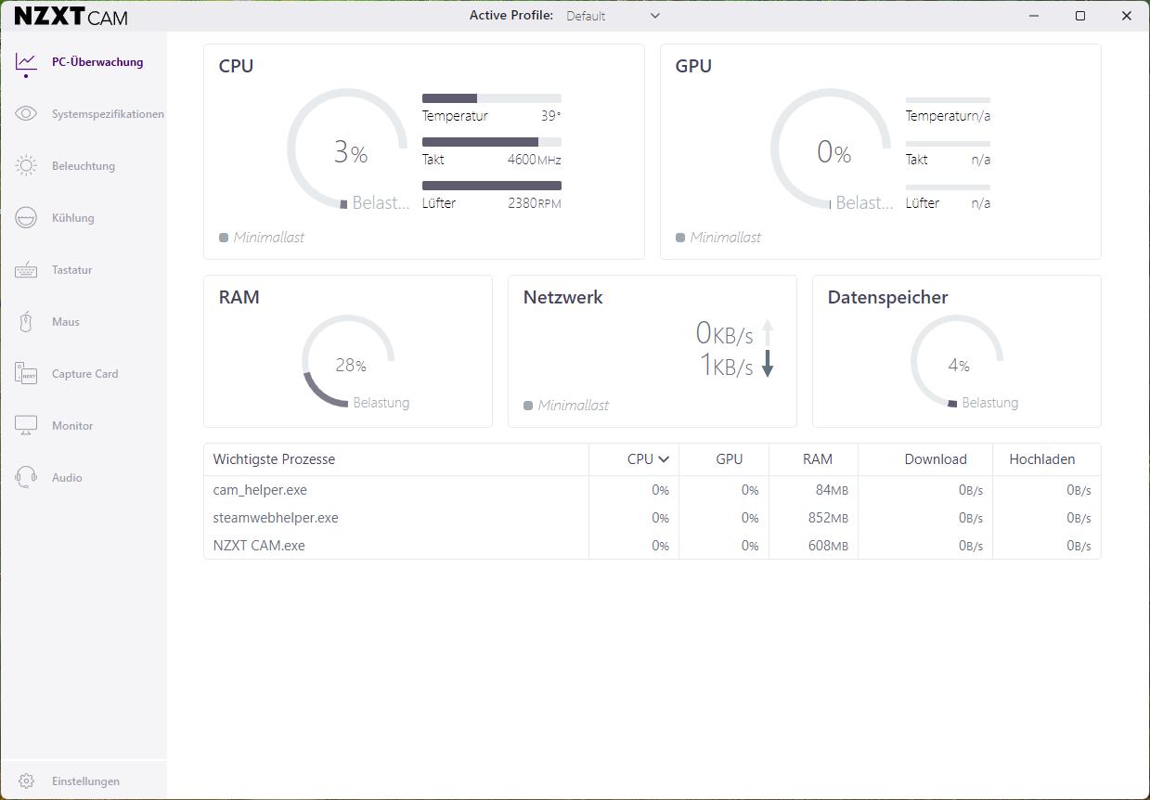Viewport: 1150px width, 800px height.
Task: Sort processes by Download column
Action: [935, 459]
